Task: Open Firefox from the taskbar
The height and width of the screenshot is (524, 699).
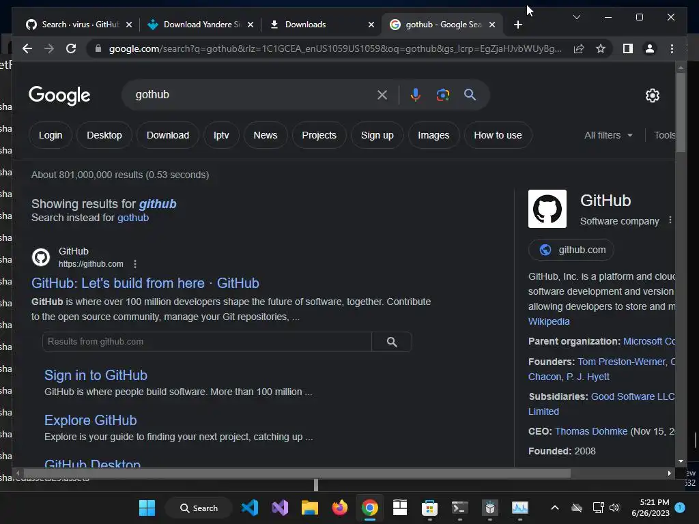Action: coord(340,508)
